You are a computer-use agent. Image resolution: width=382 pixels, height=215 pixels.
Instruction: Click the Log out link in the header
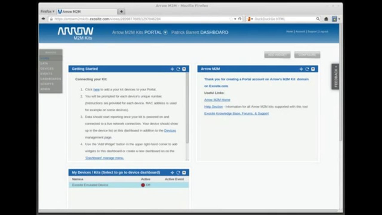click(x=323, y=31)
